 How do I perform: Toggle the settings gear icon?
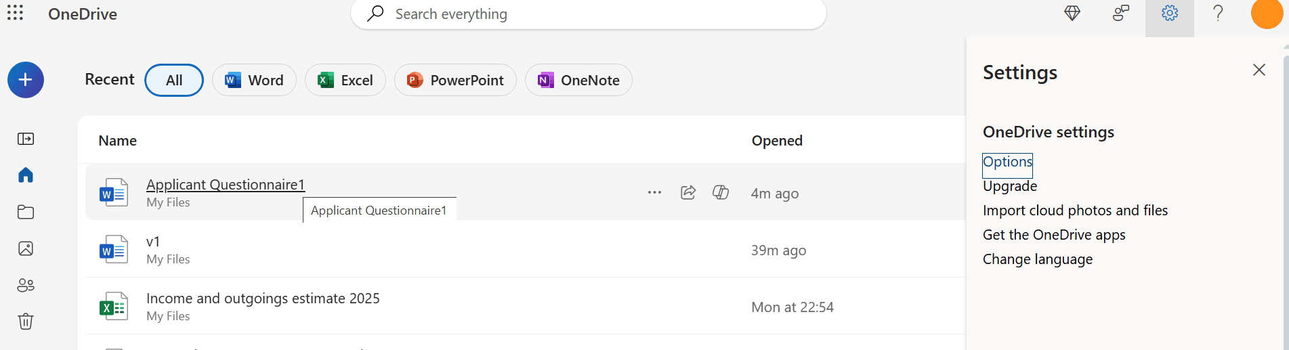[x=1170, y=13]
